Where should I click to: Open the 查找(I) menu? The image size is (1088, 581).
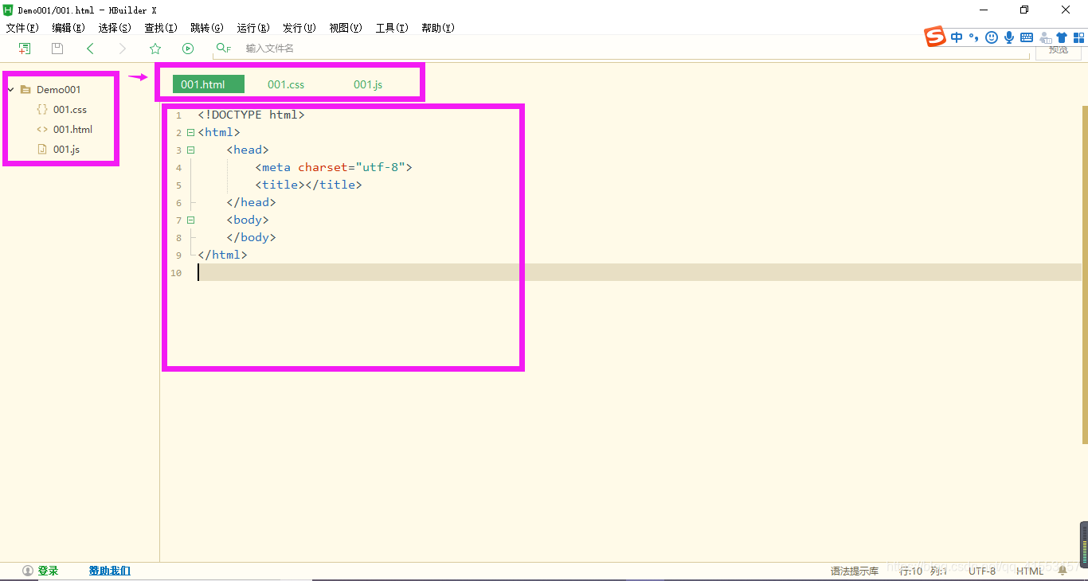[161, 28]
